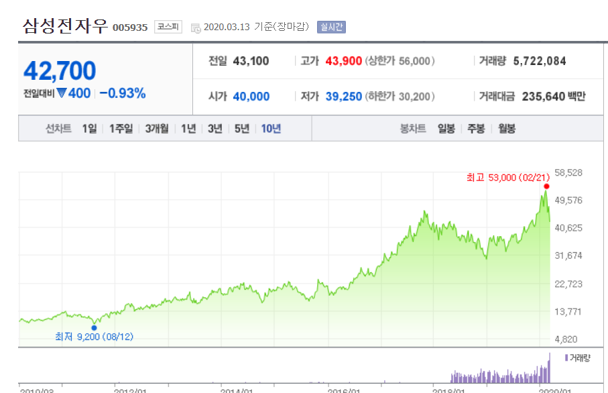Show the 3년 line chart
This screenshot has width=608, height=393.
pyautogui.click(x=215, y=128)
